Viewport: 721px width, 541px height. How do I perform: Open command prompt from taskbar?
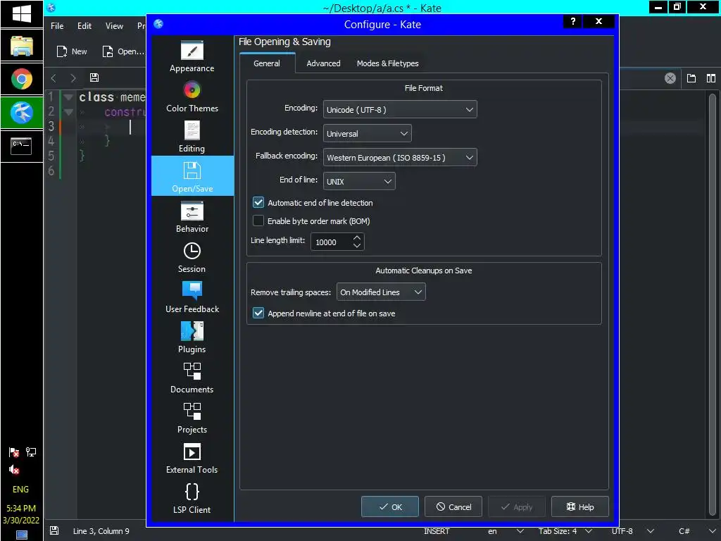[22, 147]
